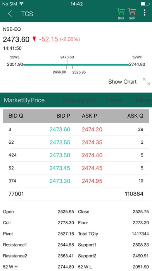The image size is (152, 271).
Task: Switch to the News tab
Action: coord(114,100)
